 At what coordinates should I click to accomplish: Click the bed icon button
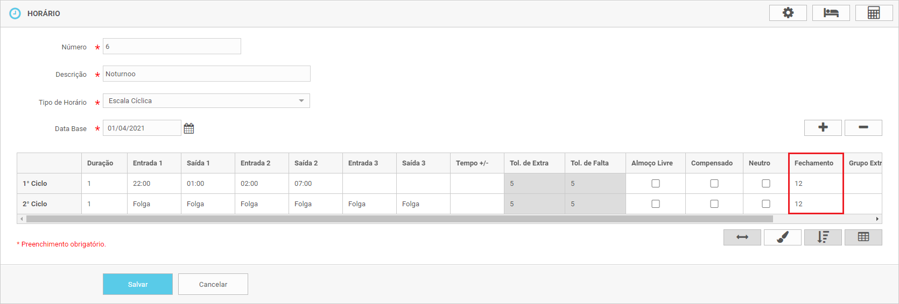[831, 13]
